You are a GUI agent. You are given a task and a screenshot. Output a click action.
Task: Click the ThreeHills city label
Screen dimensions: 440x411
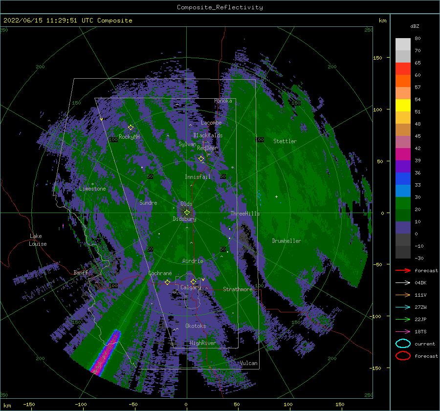coord(245,214)
